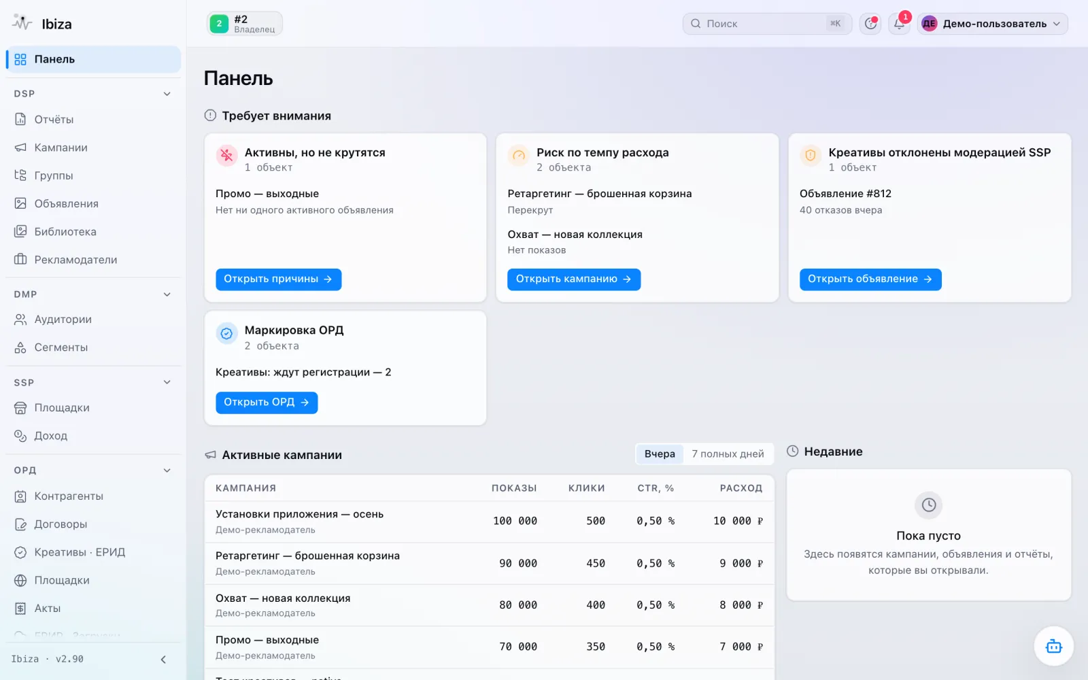Click the Открыть ОРД button
The height and width of the screenshot is (680, 1088).
(x=267, y=403)
